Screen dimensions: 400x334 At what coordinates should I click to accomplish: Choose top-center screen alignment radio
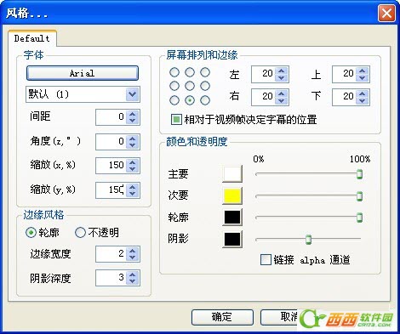point(190,72)
